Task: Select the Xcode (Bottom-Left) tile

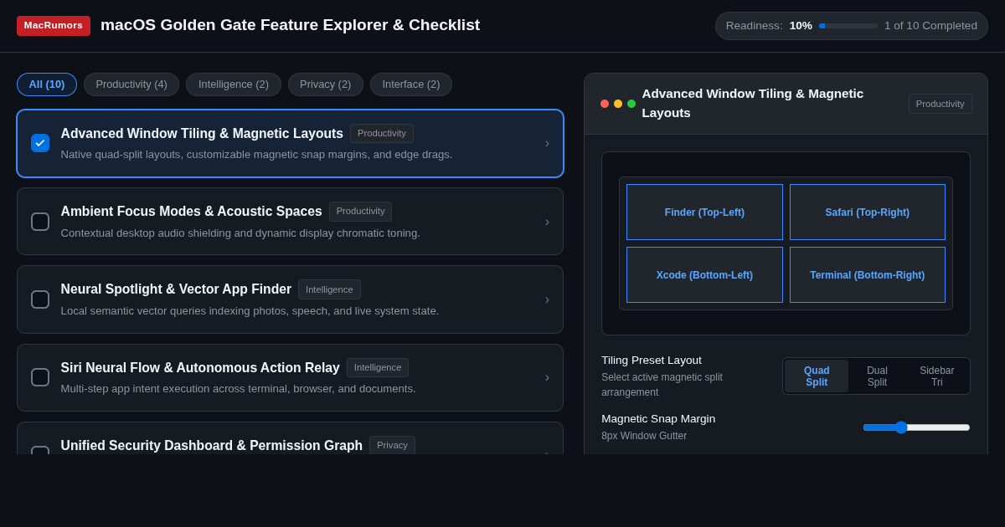Action: pos(704,275)
